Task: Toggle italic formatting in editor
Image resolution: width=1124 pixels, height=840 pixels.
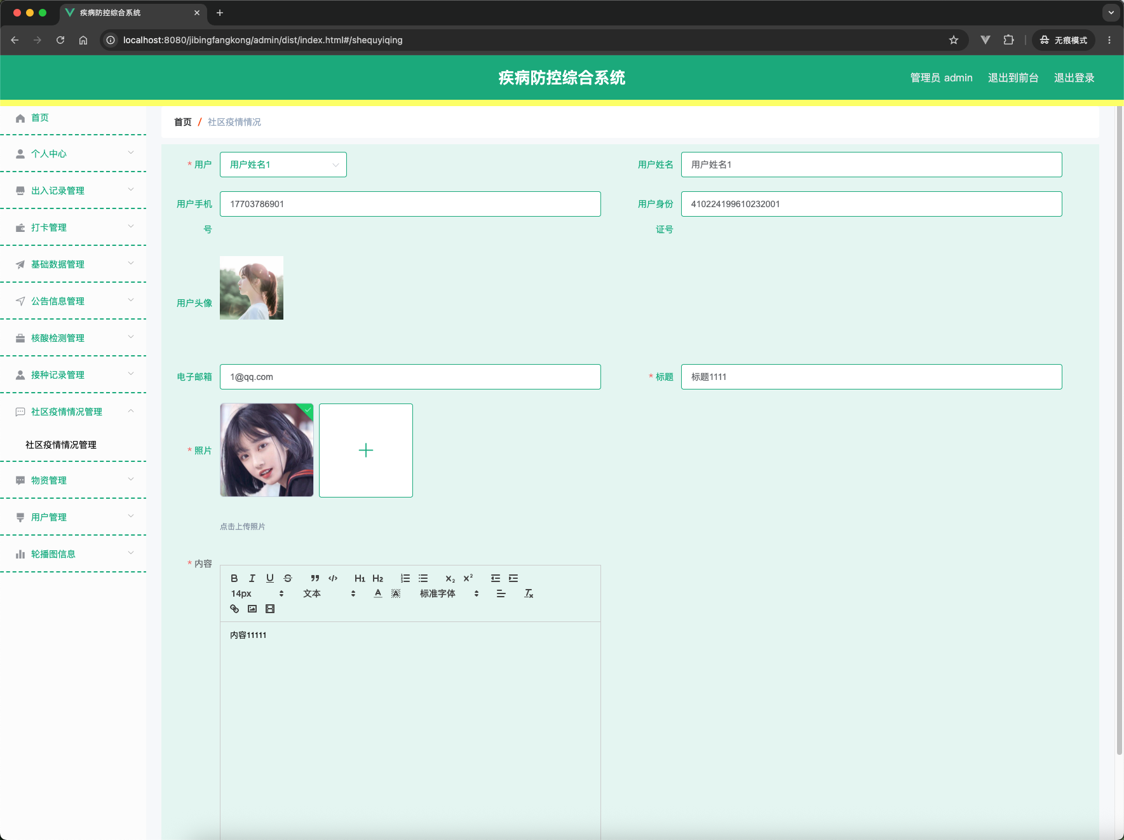Action: point(252,578)
